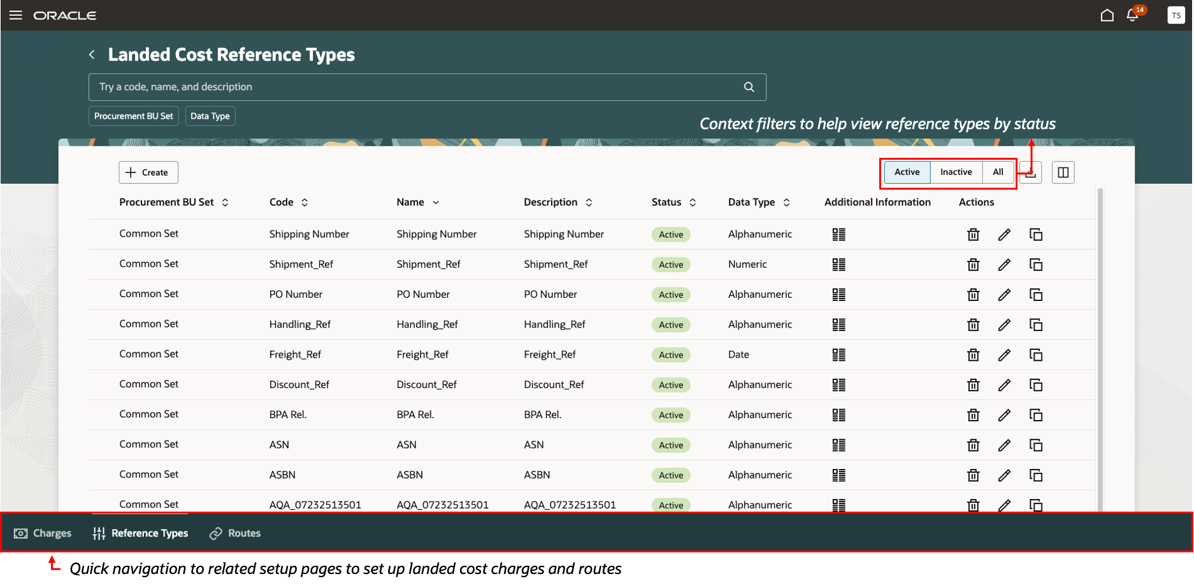The width and height of the screenshot is (1194, 588).
Task: Show Active reference types only
Action: [907, 172]
